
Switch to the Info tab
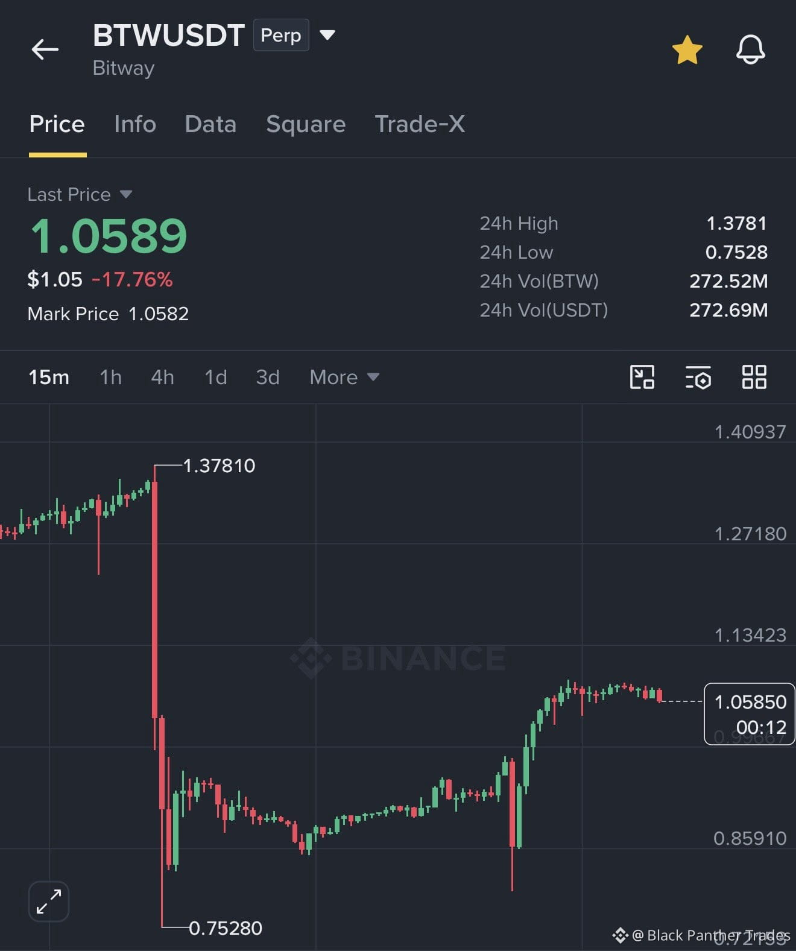click(135, 124)
